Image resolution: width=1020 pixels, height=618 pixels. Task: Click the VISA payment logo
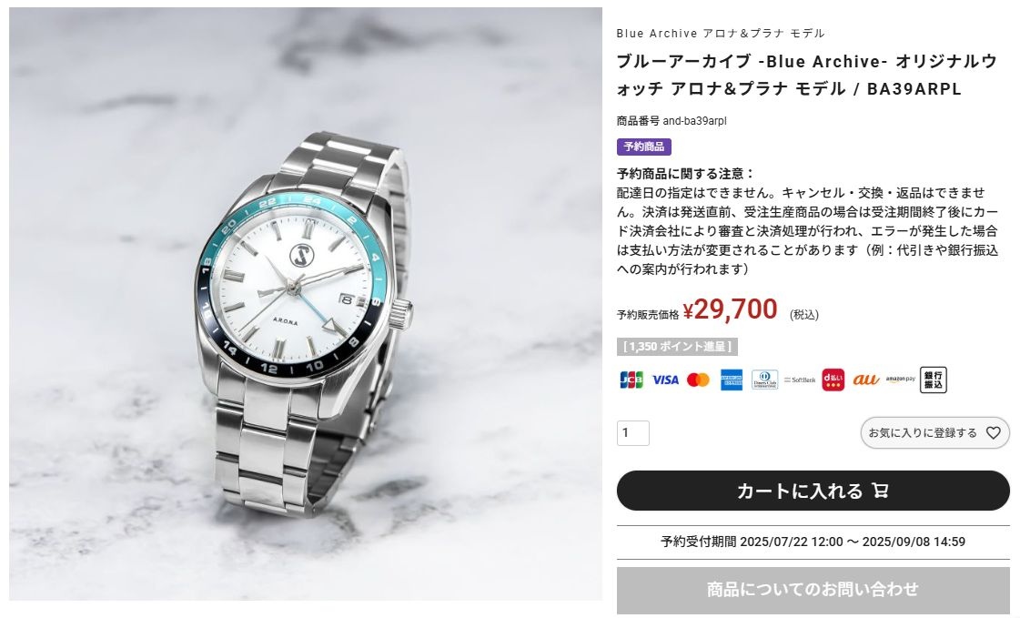[x=665, y=380]
